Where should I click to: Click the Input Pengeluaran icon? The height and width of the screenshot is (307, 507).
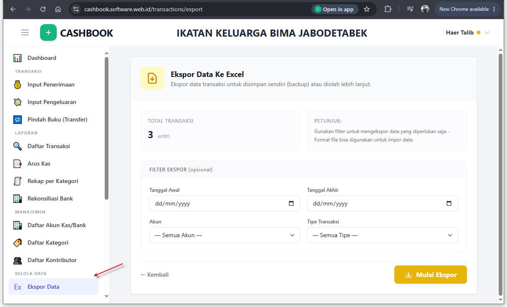18,102
